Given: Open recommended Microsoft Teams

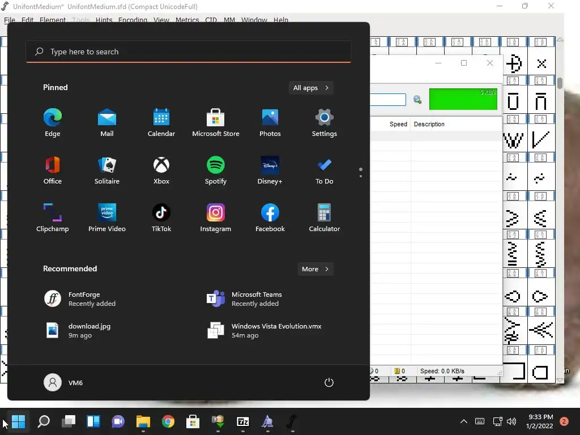Looking at the screenshot, I should [x=244, y=299].
